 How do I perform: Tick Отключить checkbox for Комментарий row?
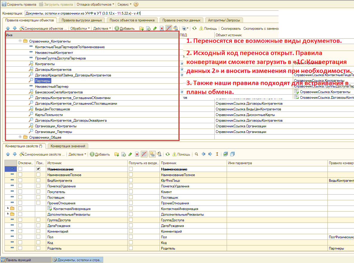click(20, 231)
